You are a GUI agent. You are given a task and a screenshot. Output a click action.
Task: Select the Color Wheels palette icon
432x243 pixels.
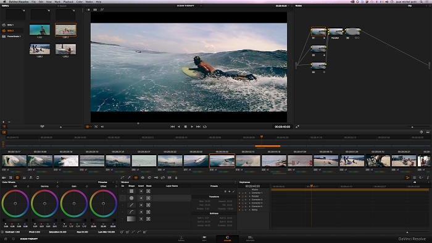click(x=17, y=177)
